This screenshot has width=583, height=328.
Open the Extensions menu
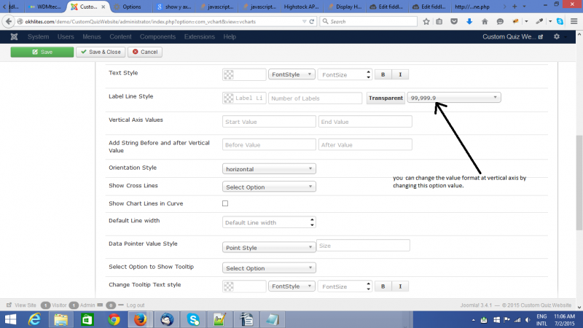[199, 36]
